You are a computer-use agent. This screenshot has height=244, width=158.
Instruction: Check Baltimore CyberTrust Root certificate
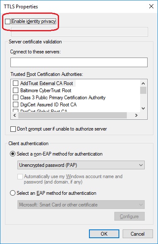coord(15,90)
